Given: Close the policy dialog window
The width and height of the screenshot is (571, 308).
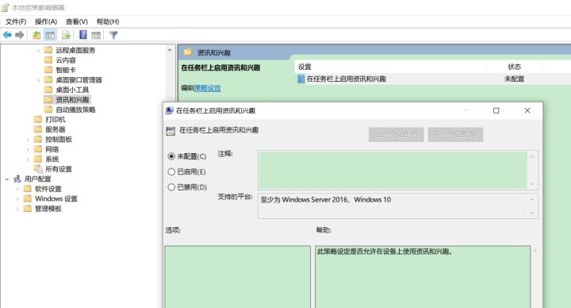Looking at the screenshot, I should pos(527,110).
